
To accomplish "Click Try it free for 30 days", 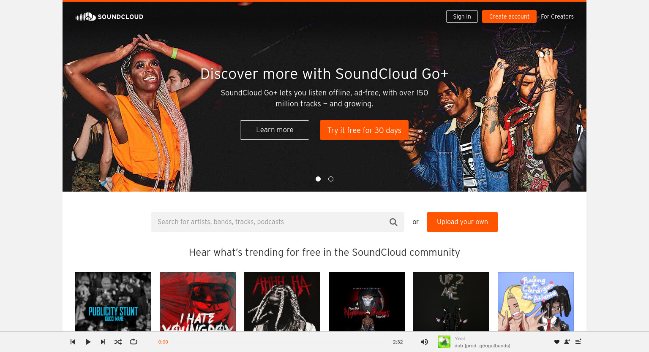I will 364,130.
